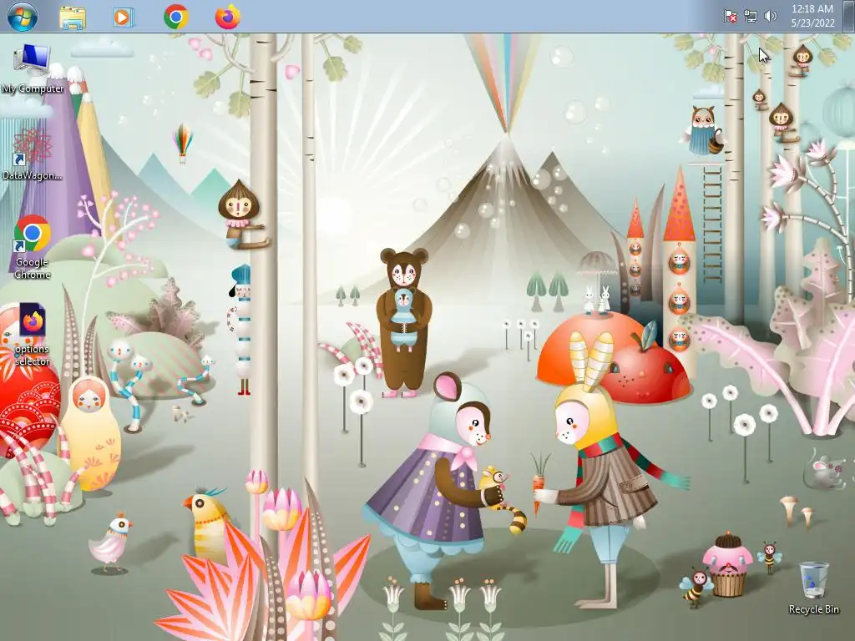Open the Windows Start menu orb
This screenshot has width=855, height=641.
(x=23, y=17)
